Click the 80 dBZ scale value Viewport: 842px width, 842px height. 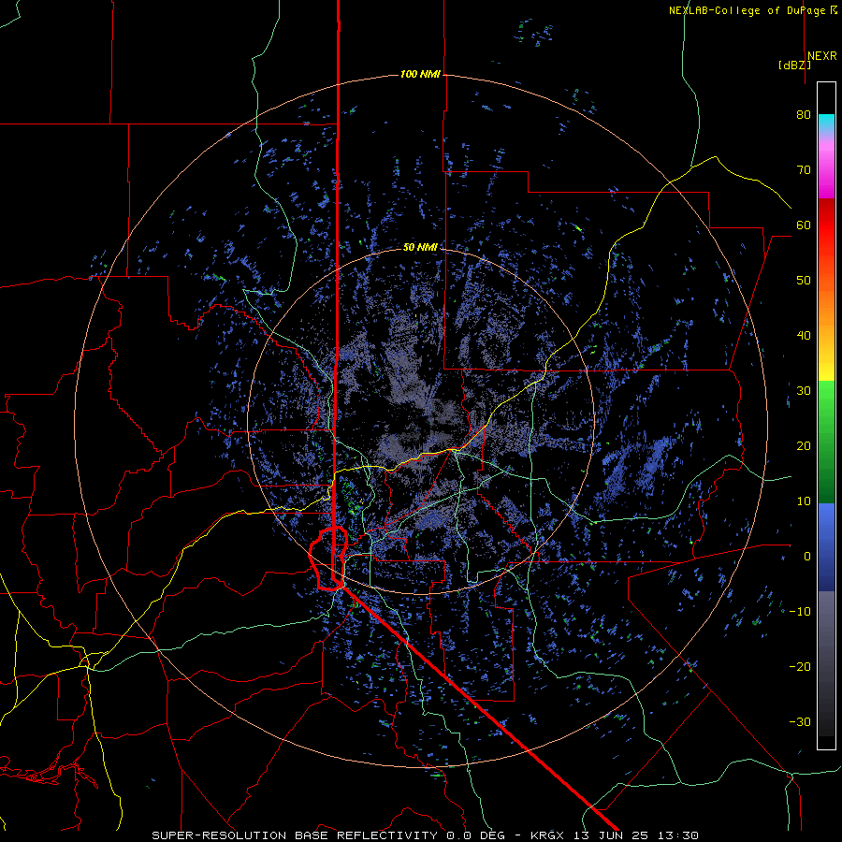804,114
